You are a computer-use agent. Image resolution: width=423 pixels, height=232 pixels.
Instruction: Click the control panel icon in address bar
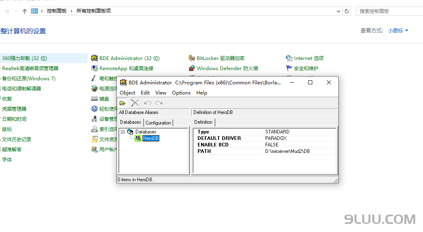point(34,11)
